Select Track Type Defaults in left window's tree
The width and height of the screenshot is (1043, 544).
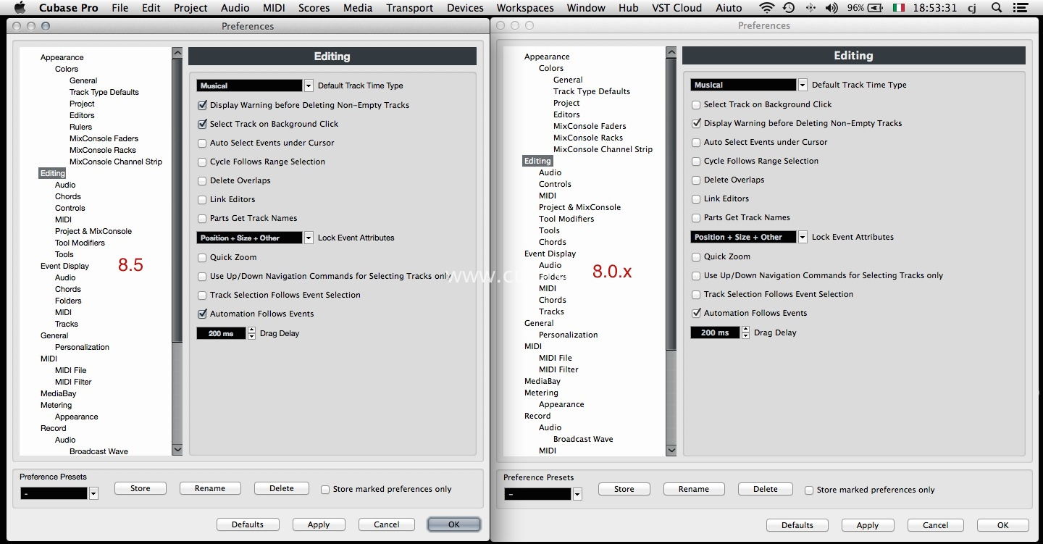coord(104,92)
